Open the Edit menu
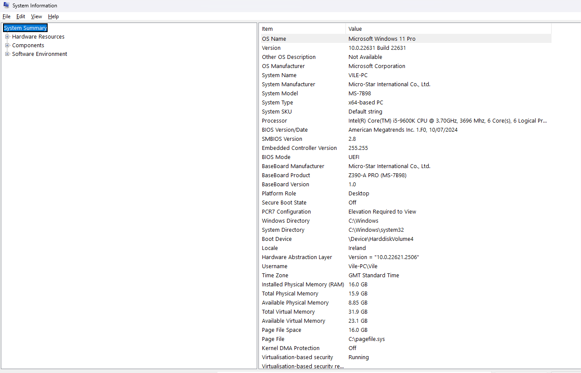Image resolution: width=581 pixels, height=373 pixels. [21, 16]
